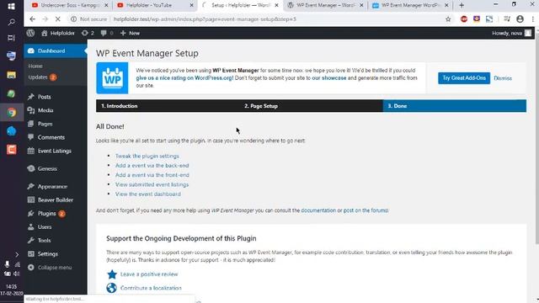Open Plugins menu in sidebar
This screenshot has height=303, width=539.
click(46, 213)
